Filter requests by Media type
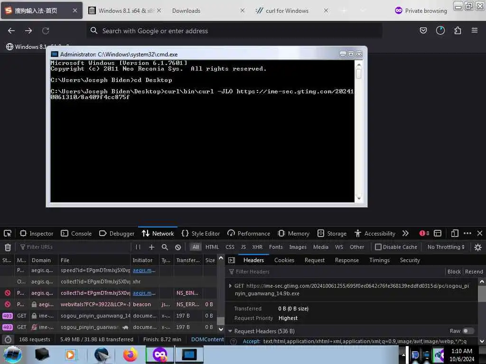The image size is (486, 364). point(321,247)
